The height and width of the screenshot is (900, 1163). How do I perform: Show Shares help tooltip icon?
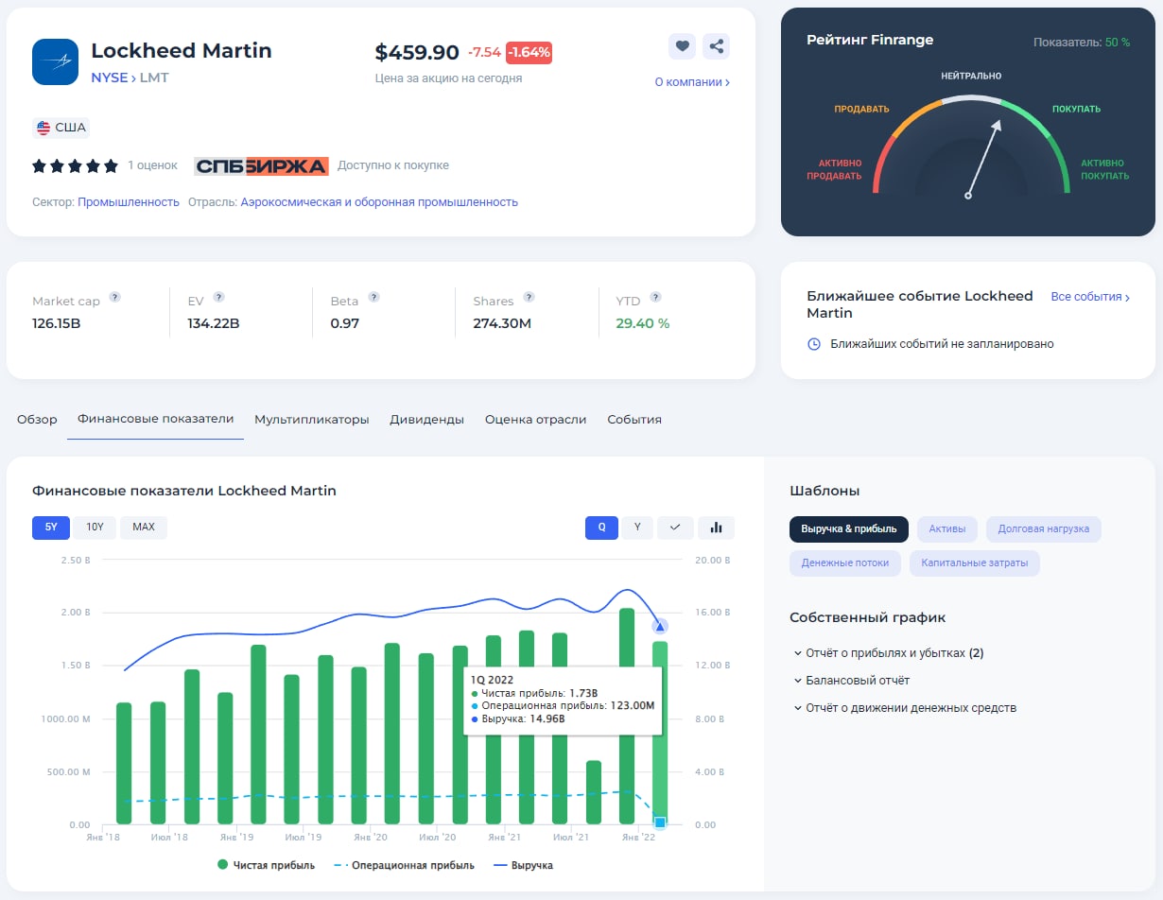click(529, 297)
